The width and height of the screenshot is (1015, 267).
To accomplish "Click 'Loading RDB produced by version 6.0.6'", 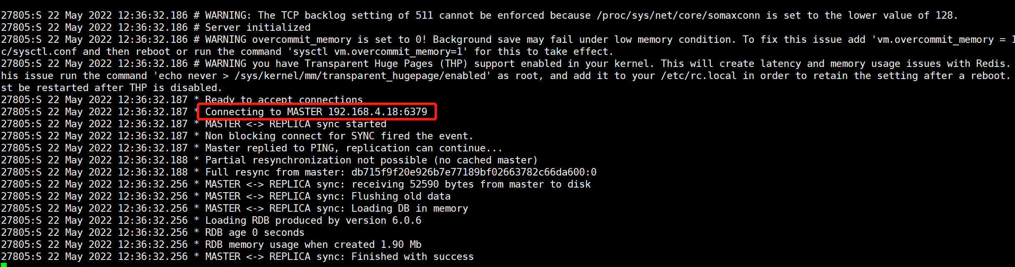I will [x=313, y=220].
